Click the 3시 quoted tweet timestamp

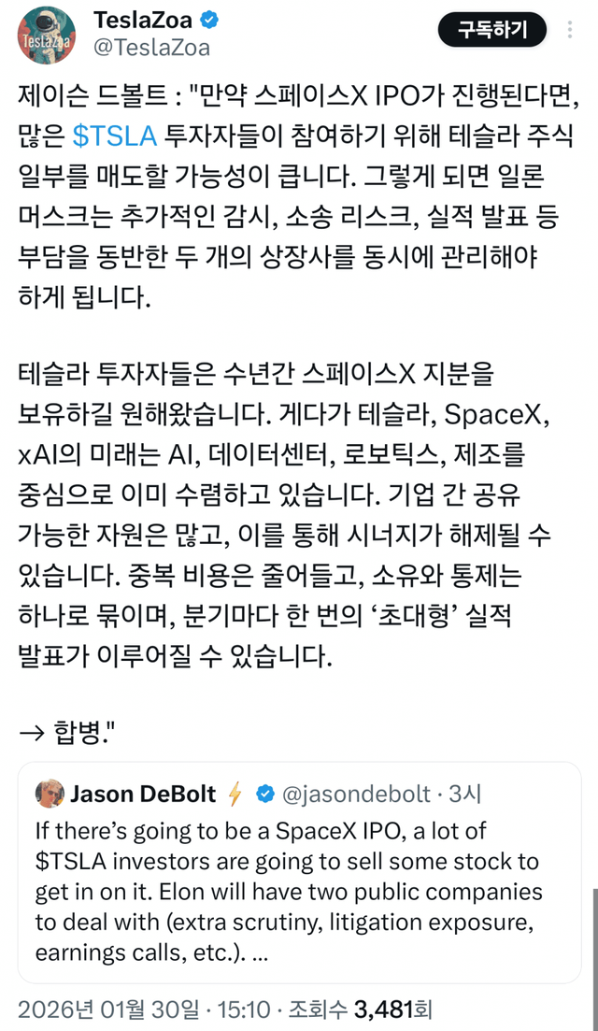pyautogui.click(x=464, y=795)
